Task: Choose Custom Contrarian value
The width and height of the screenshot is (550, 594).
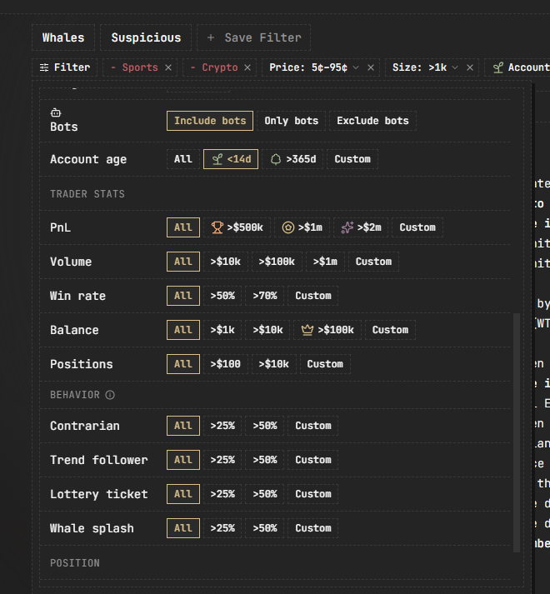Action: [x=313, y=426]
